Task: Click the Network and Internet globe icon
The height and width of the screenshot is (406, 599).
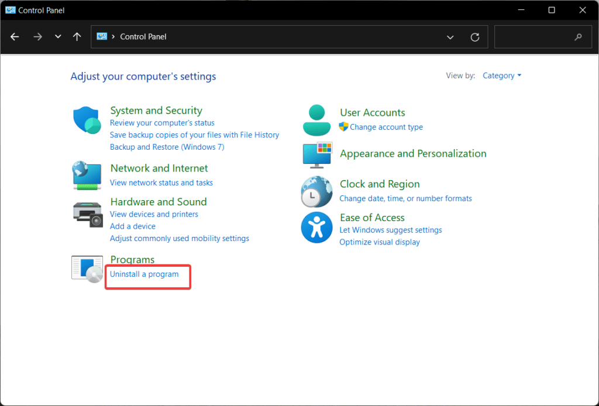Action: [87, 176]
